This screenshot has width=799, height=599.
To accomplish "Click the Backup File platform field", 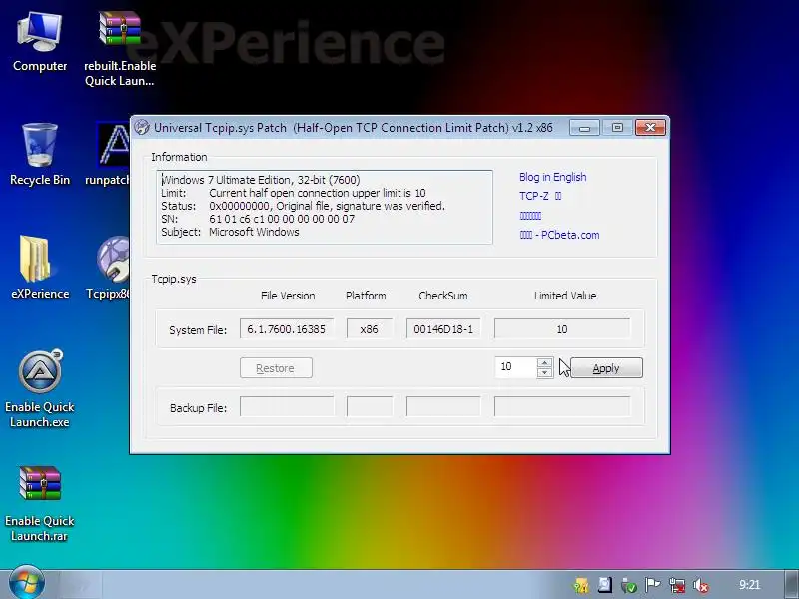I will [370, 407].
